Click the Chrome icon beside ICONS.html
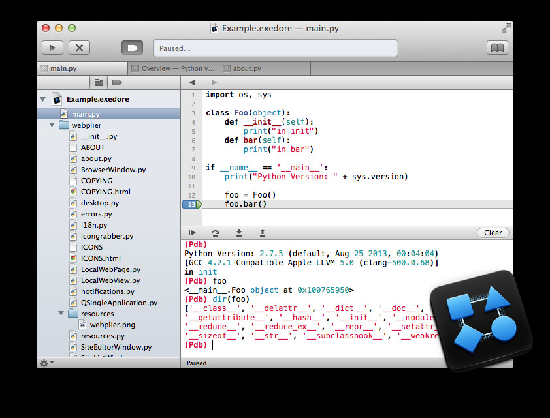The image size is (550, 418). pos(73,258)
